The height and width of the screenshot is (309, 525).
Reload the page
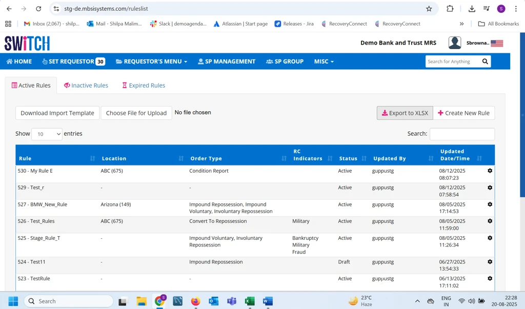point(38,9)
